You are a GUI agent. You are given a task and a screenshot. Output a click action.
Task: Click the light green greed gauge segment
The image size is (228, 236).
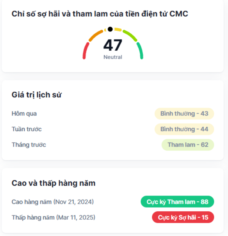pos(130,36)
